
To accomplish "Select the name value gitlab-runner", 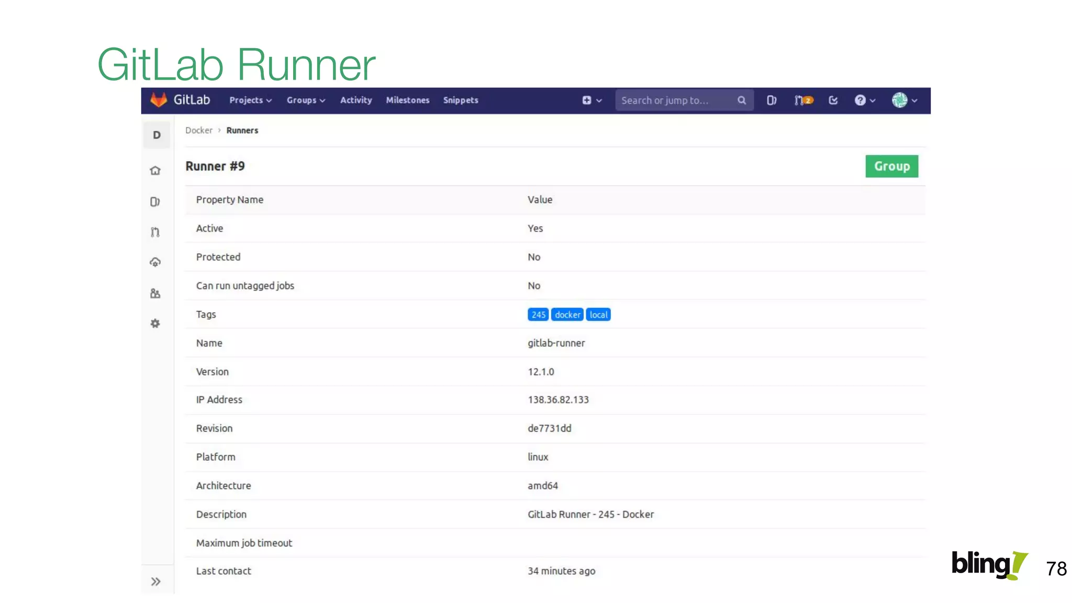I will [x=556, y=343].
